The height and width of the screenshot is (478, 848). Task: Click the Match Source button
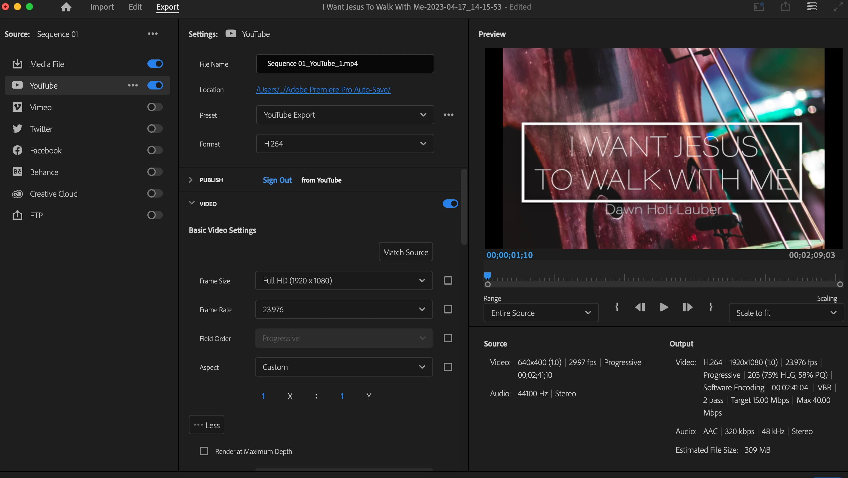[406, 252]
